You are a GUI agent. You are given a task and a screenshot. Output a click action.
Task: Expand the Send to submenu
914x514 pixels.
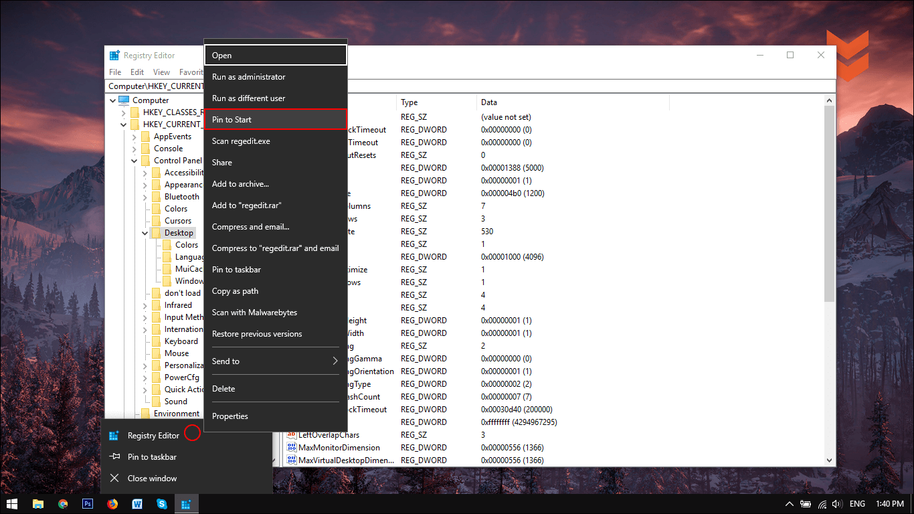click(276, 361)
